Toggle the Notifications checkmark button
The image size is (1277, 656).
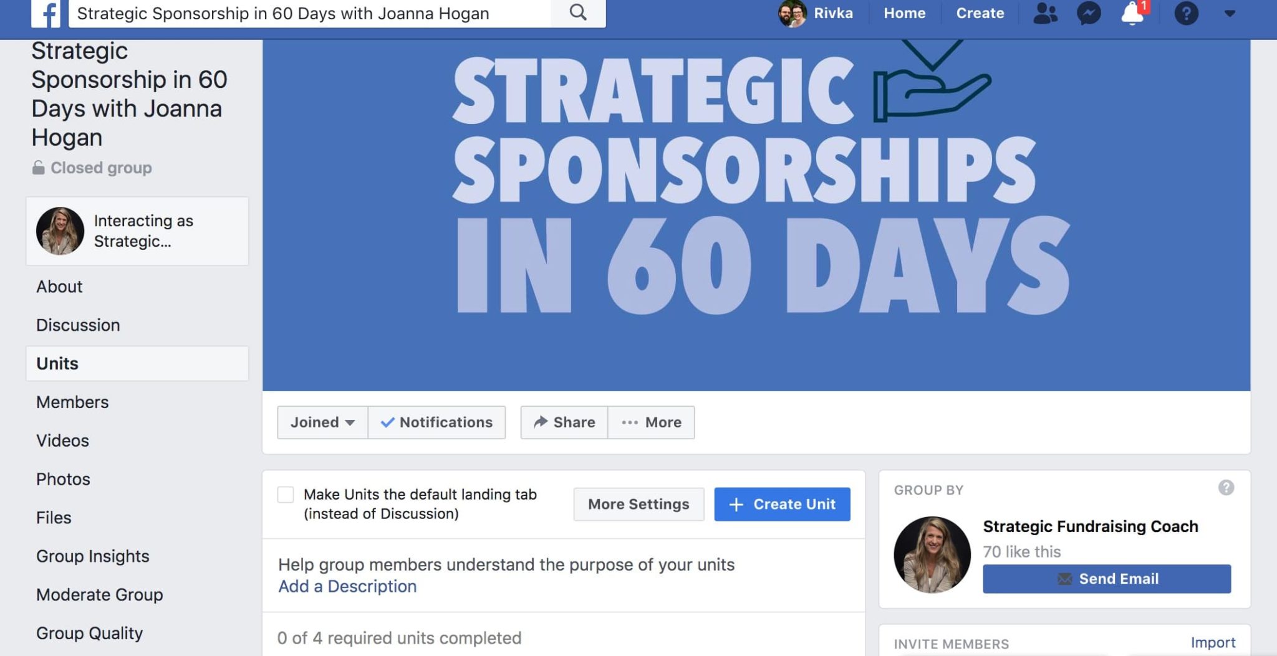[436, 422]
